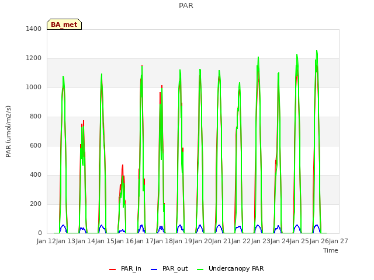Click the Jan 22 x-axis label
The height and width of the screenshot is (280, 374).
(241, 241)
